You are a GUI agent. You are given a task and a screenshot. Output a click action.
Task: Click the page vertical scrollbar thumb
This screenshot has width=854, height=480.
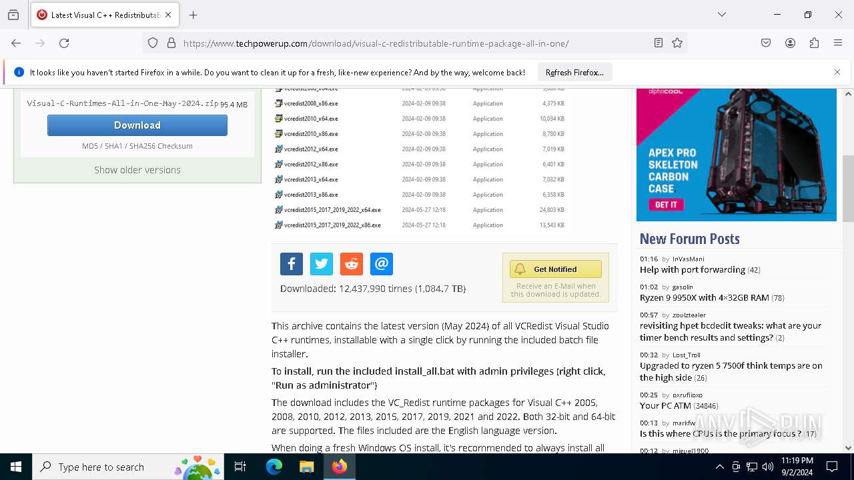[x=848, y=189]
